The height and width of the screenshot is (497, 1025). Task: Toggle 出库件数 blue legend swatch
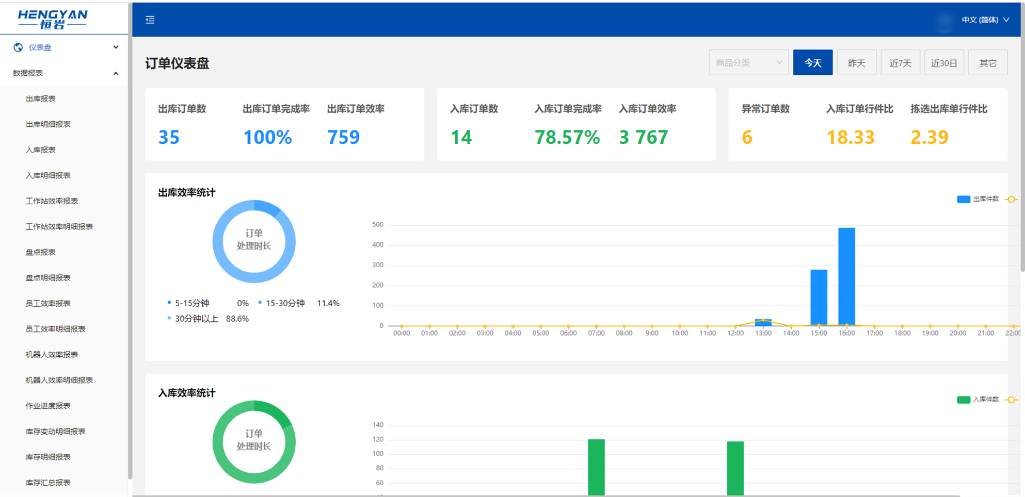click(964, 200)
